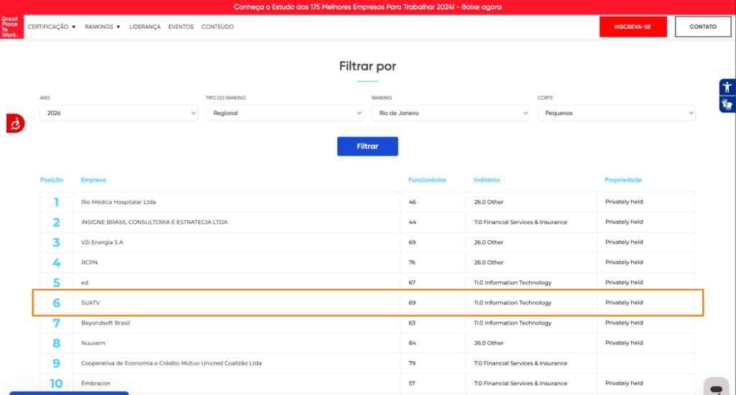736x395 pixels.
Task: Click the blue Filtrar button
Action: (367, 146)
